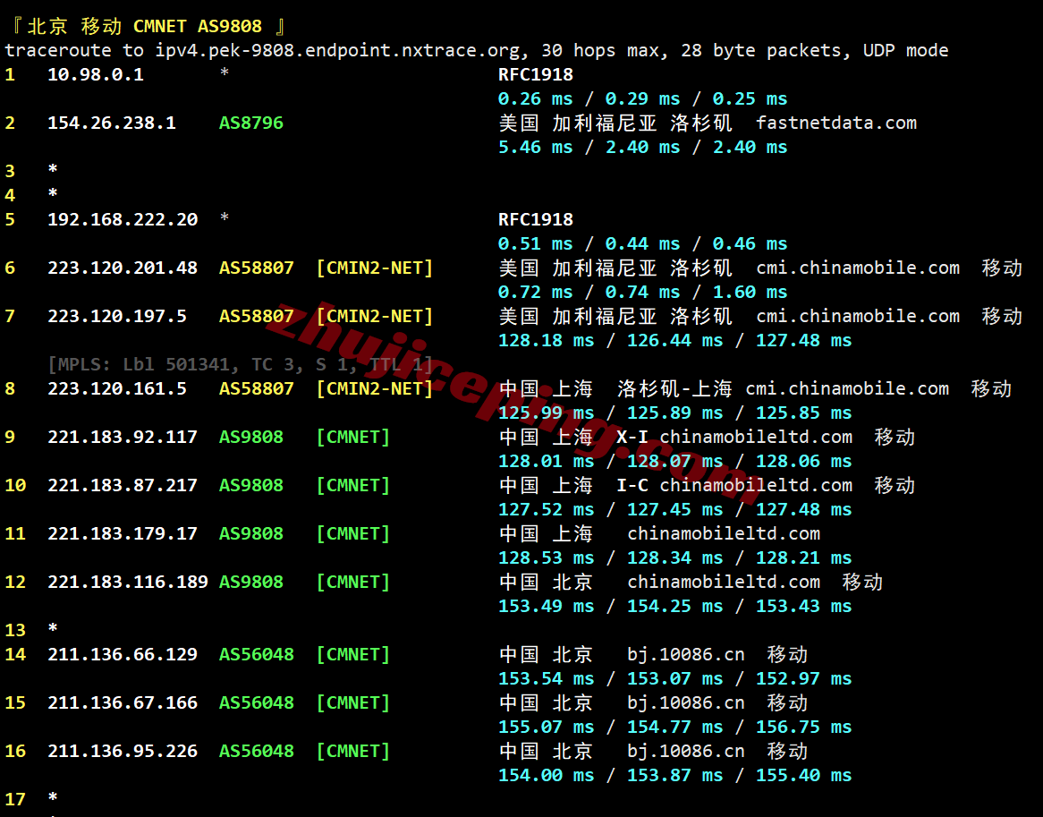1043x817 pixels.
Task: Select bj.10086.cn on the 211.136.95.226 row
Action: coord(686,751)
